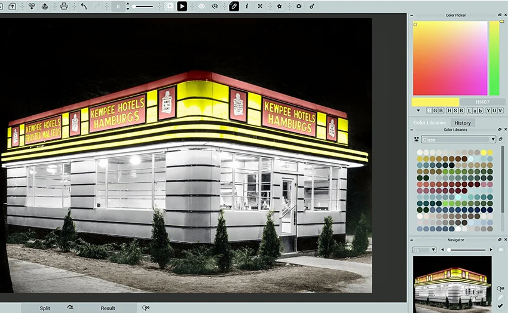
Task: Click the link icon right of Glass dropdown
Action: point(501,139)
